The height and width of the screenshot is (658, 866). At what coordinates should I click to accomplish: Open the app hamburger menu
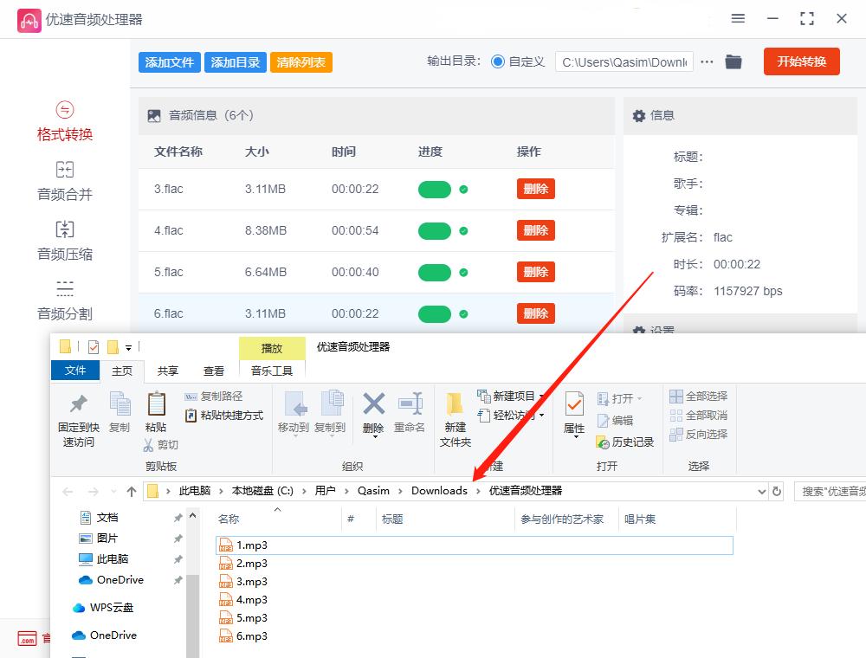[738, 18]
